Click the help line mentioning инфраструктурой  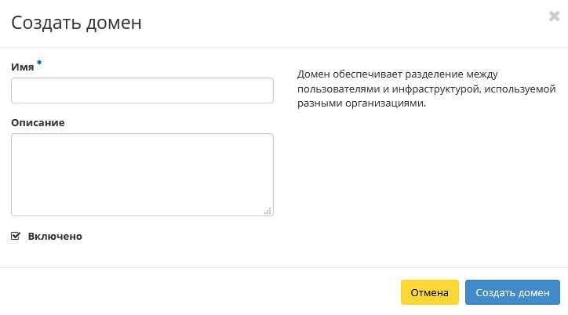click(426, 89)
